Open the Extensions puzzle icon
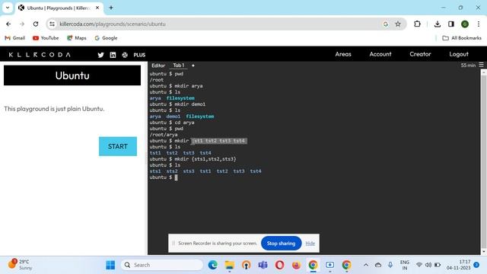Viewport: 487px width, 274px height. pyautogui.click(x=417, y=24)
